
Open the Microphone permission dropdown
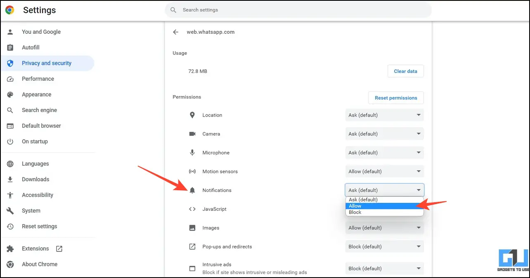385,152
